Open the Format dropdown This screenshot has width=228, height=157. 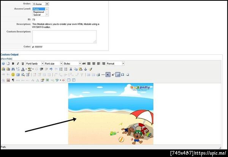click(x=115, y=64)
